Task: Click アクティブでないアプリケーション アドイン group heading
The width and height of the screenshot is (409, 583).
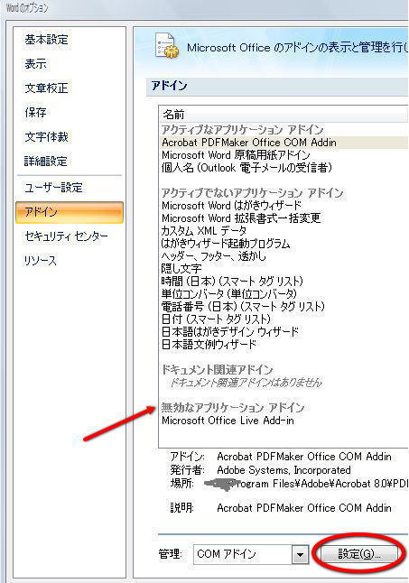Action: point(252,192)
